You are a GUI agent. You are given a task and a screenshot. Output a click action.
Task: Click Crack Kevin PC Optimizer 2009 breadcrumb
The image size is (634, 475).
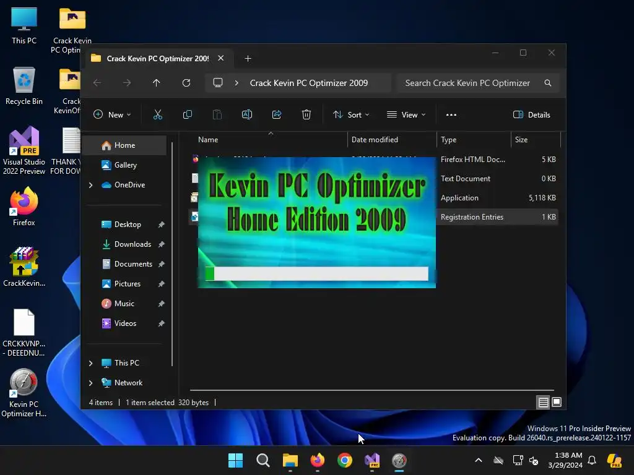[x=309, y=83]
